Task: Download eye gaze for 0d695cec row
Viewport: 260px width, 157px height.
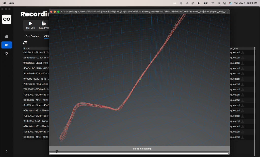Action: pyautogui.click(x=242, y=105)
